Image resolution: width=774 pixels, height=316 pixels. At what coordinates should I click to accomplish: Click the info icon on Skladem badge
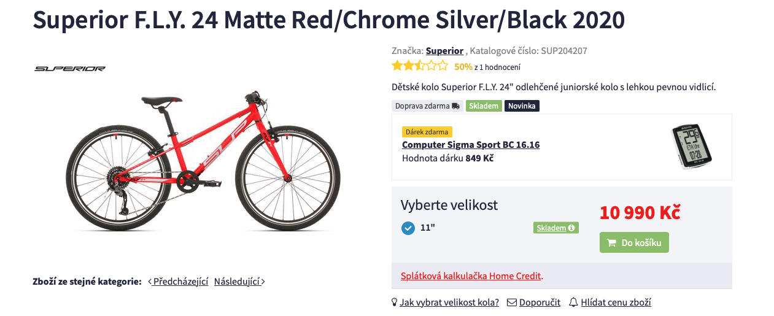(x=571, y=228)
